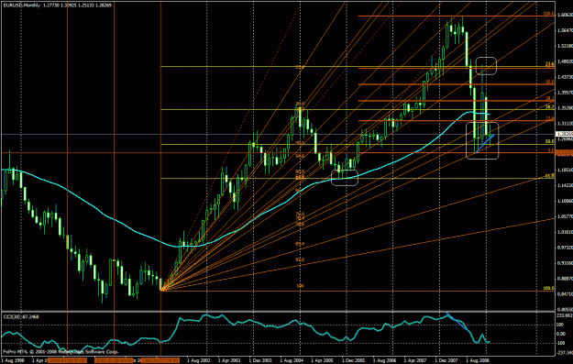This screenshot has height=364, width=573.
Task: Click the 0.00 level on the CCI scale
Action: [561, 334]
